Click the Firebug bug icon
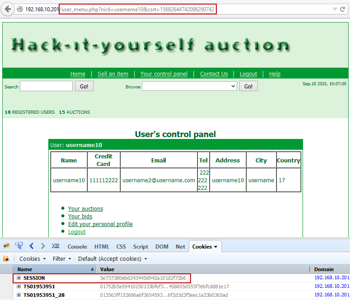The image size is (350, 300). [6, 246]
